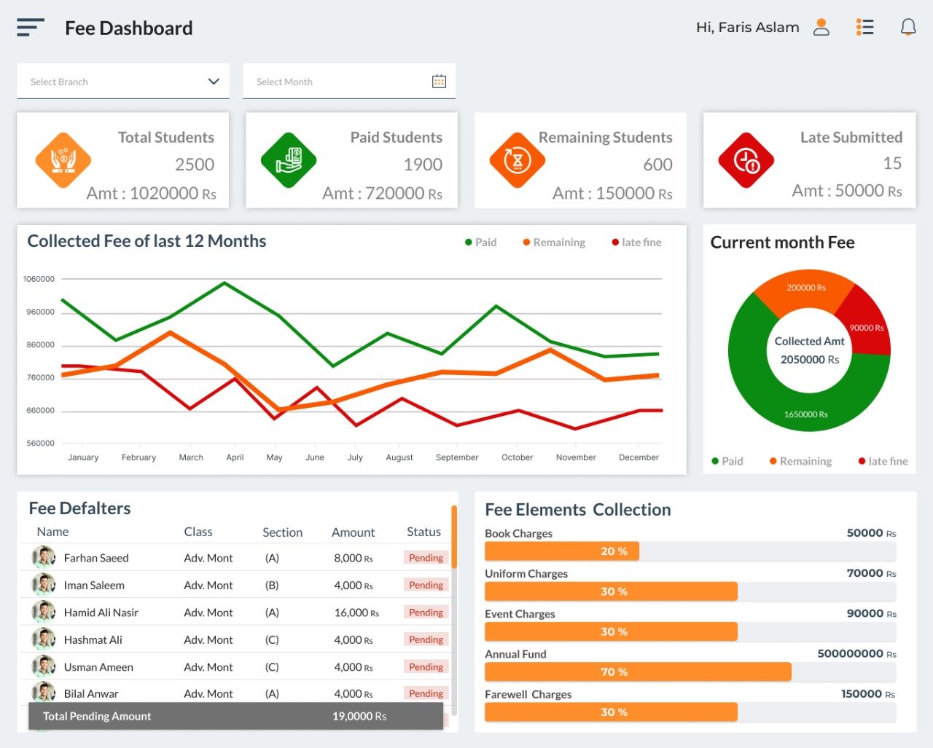Click the Amt : 720000 Rs value
This screenshot has width=933, height=748.
pyautogui.click(x=383, y=193)
